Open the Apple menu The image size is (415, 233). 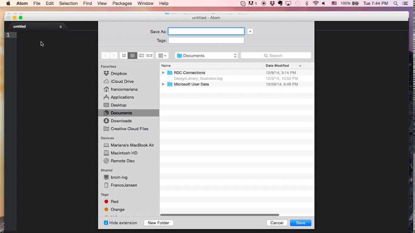[x=8, y=3]
